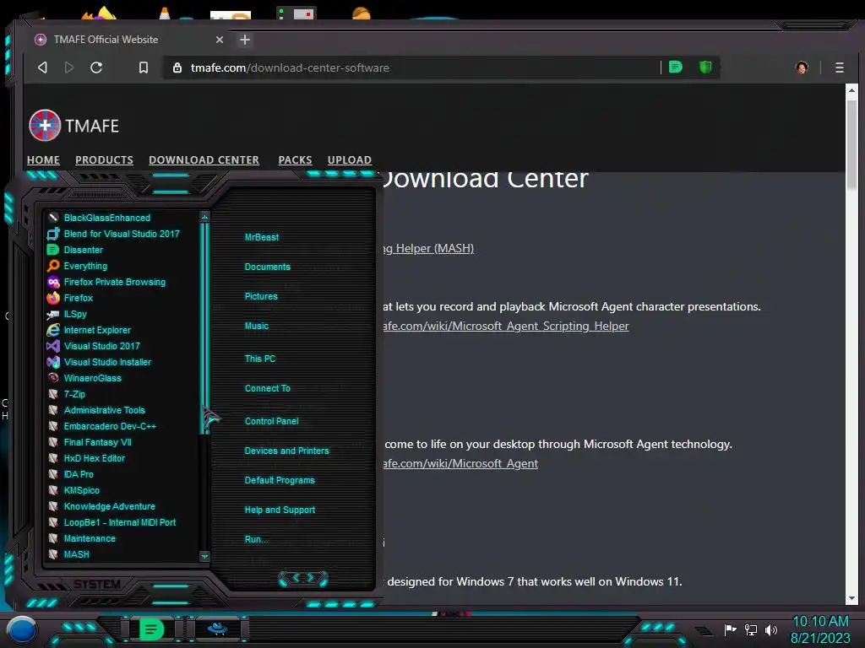Screen dimensions: 865x648
Task: Open Dissenter browser from program list
Action: click(x=75, y=250)
